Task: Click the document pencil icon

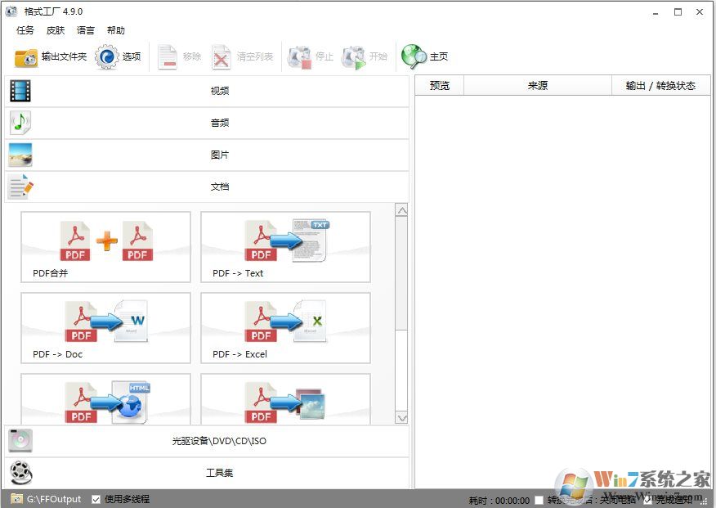Action: tap(20, 187)
